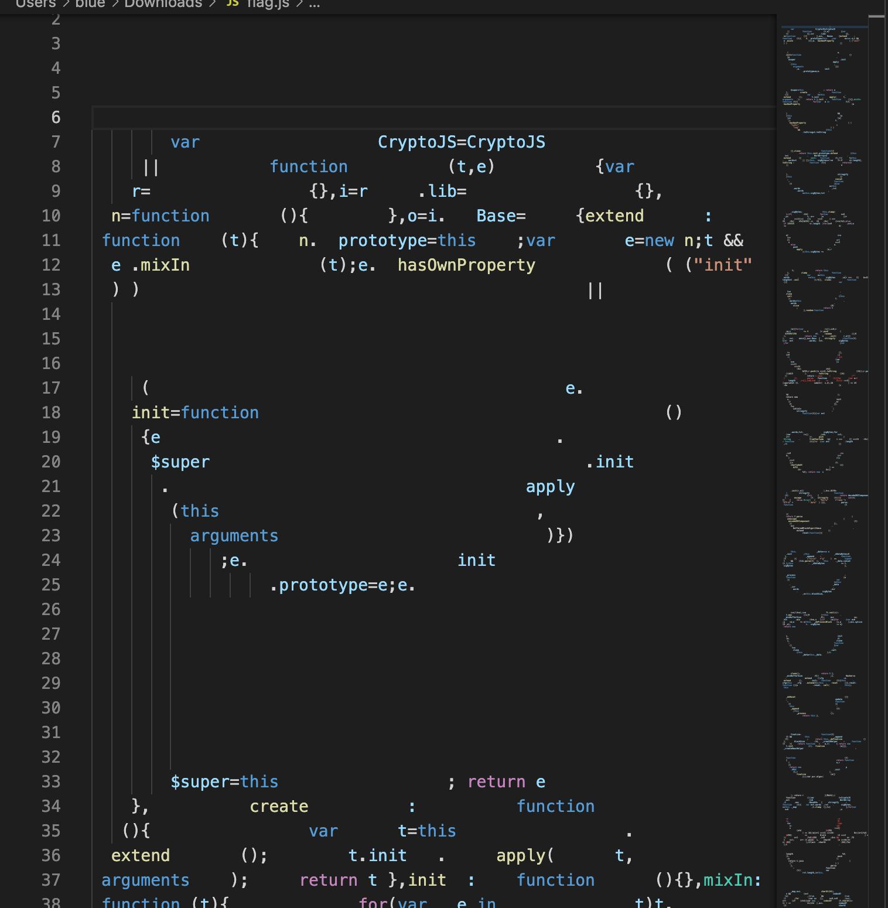Click 'function' keyword on line 8
This screenshot has width=888, height=908.
309,167
